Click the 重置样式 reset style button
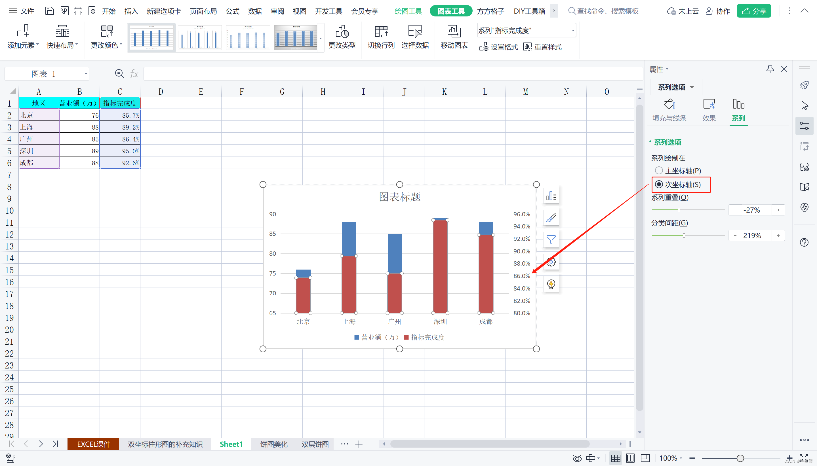The width and height of the screenshot is (817, 466). coord(542,47)
